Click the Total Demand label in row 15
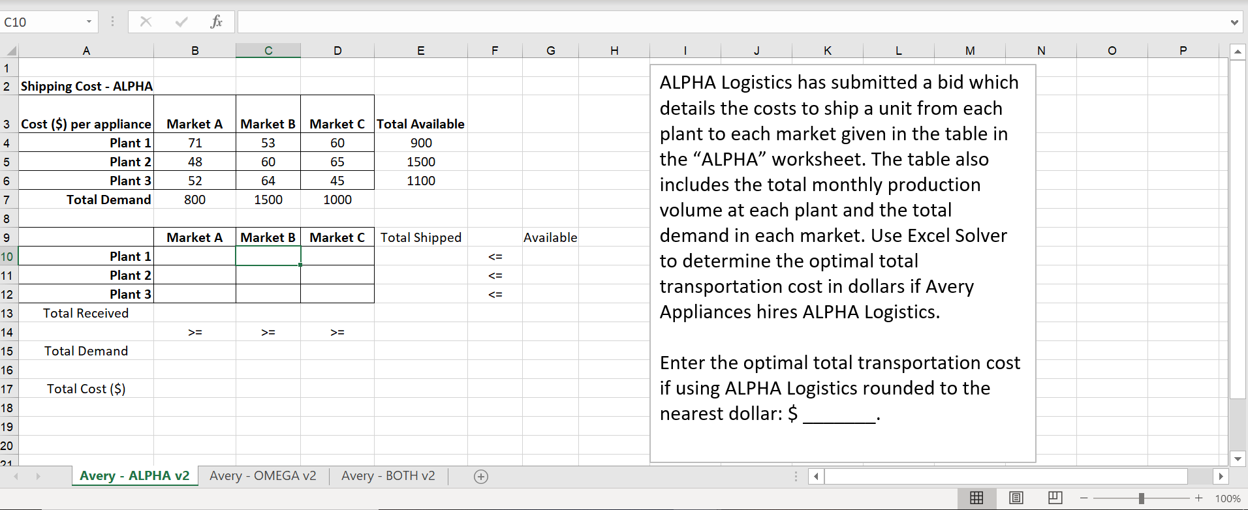 click(86, 351)
